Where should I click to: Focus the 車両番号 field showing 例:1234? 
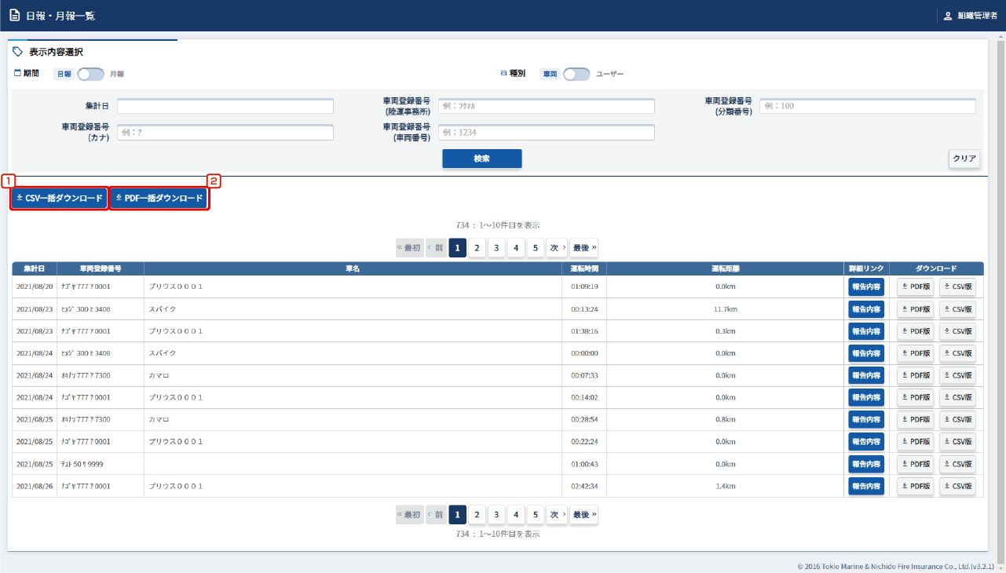point(546,133)
